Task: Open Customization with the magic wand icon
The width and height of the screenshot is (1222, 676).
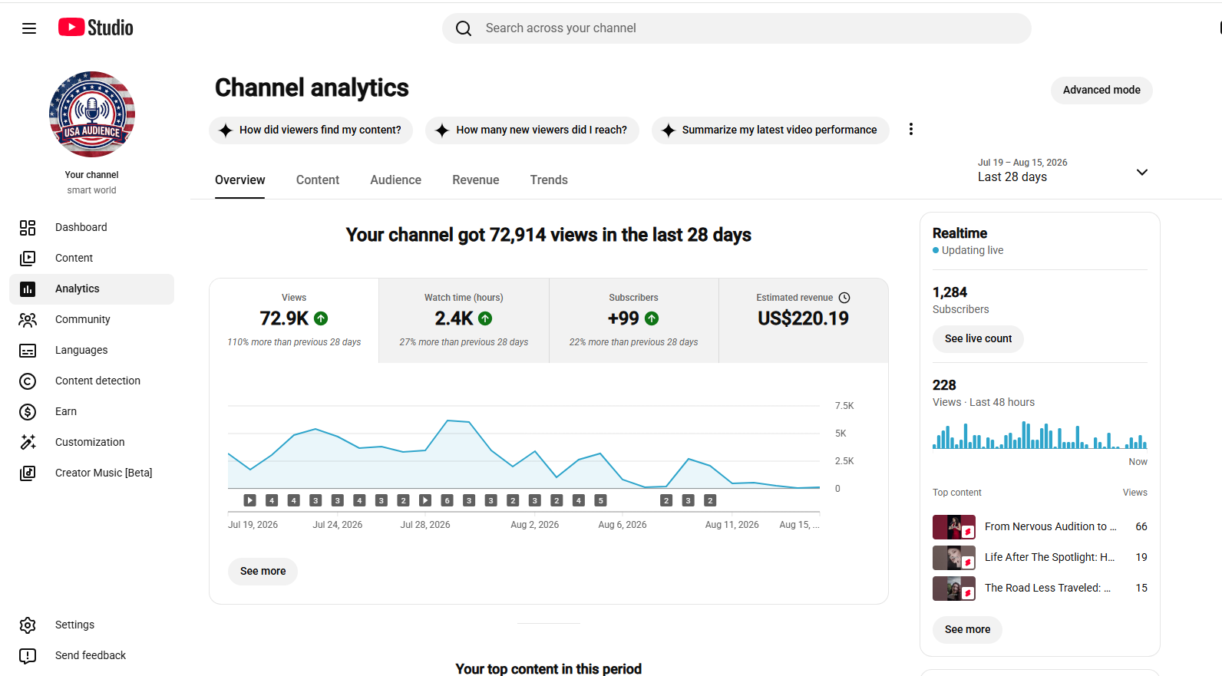Action: pos(28,442)
